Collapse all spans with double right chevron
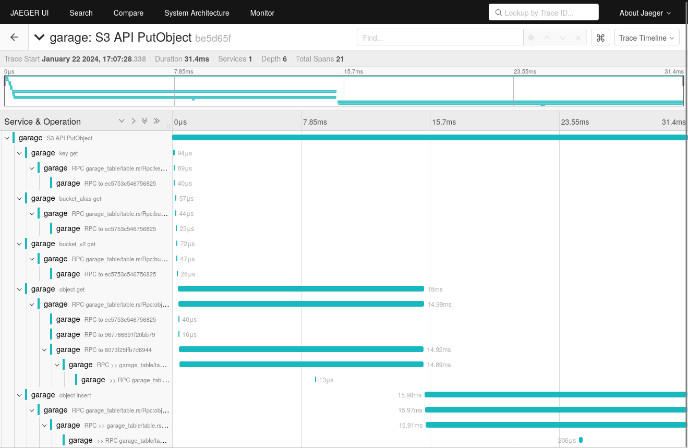 click(156, 121)
